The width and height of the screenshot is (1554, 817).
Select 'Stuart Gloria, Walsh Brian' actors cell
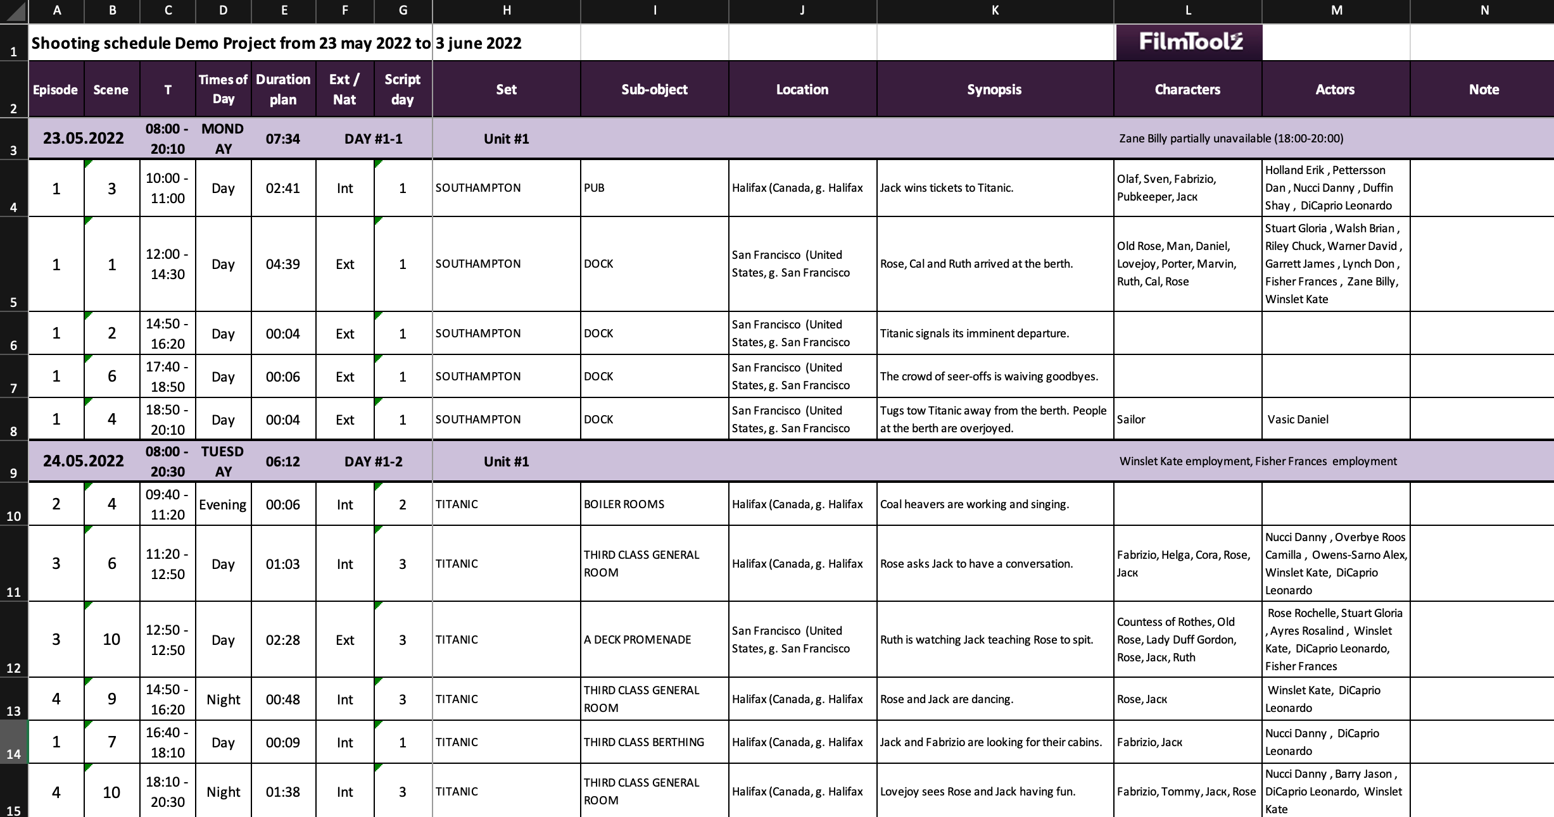1336,264
